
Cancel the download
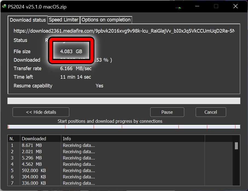(211, 112)
